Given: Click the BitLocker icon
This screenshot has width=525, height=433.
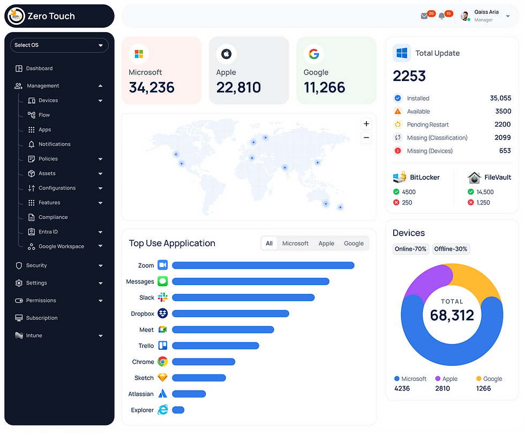Looking at the screenshot, I should click(x=400, y=177).
